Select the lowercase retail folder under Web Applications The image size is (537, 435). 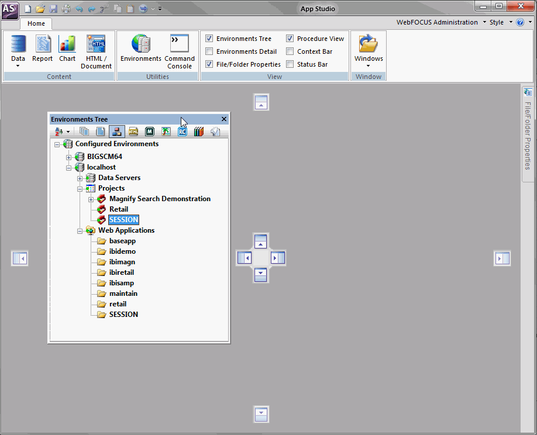click(x=118, y=304)
